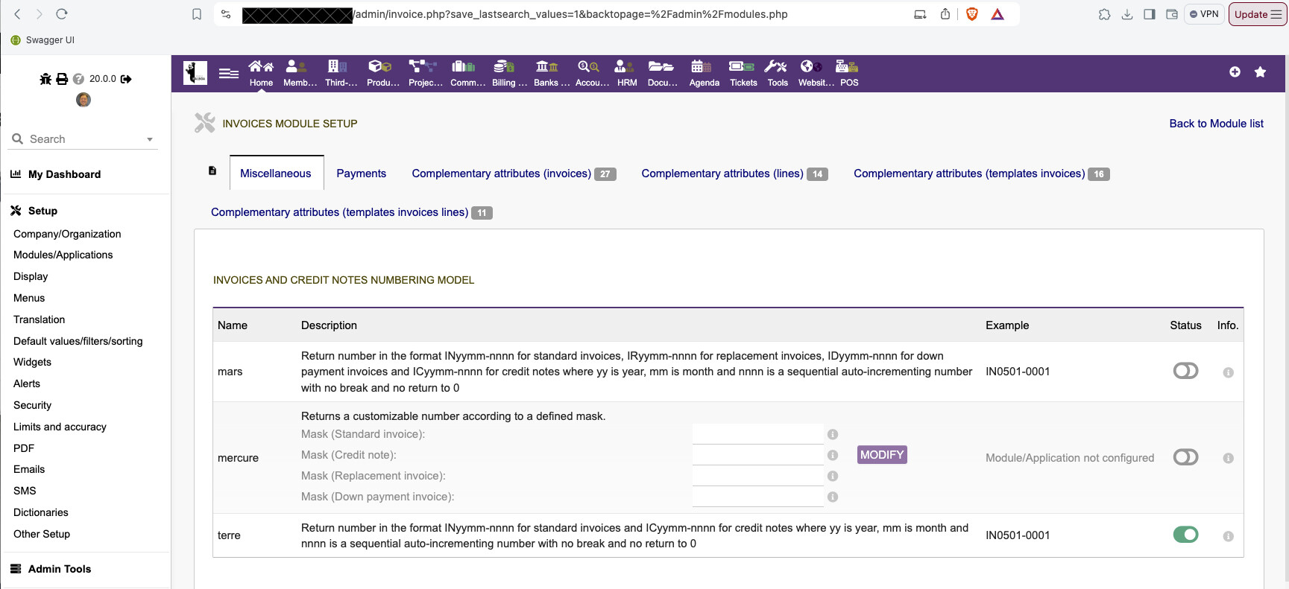Enable the mars numbering model toggle

pyautogui.click(x=1185, y=371)
